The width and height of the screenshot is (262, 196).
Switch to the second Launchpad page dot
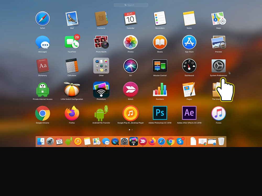click(x=132, y=130)
